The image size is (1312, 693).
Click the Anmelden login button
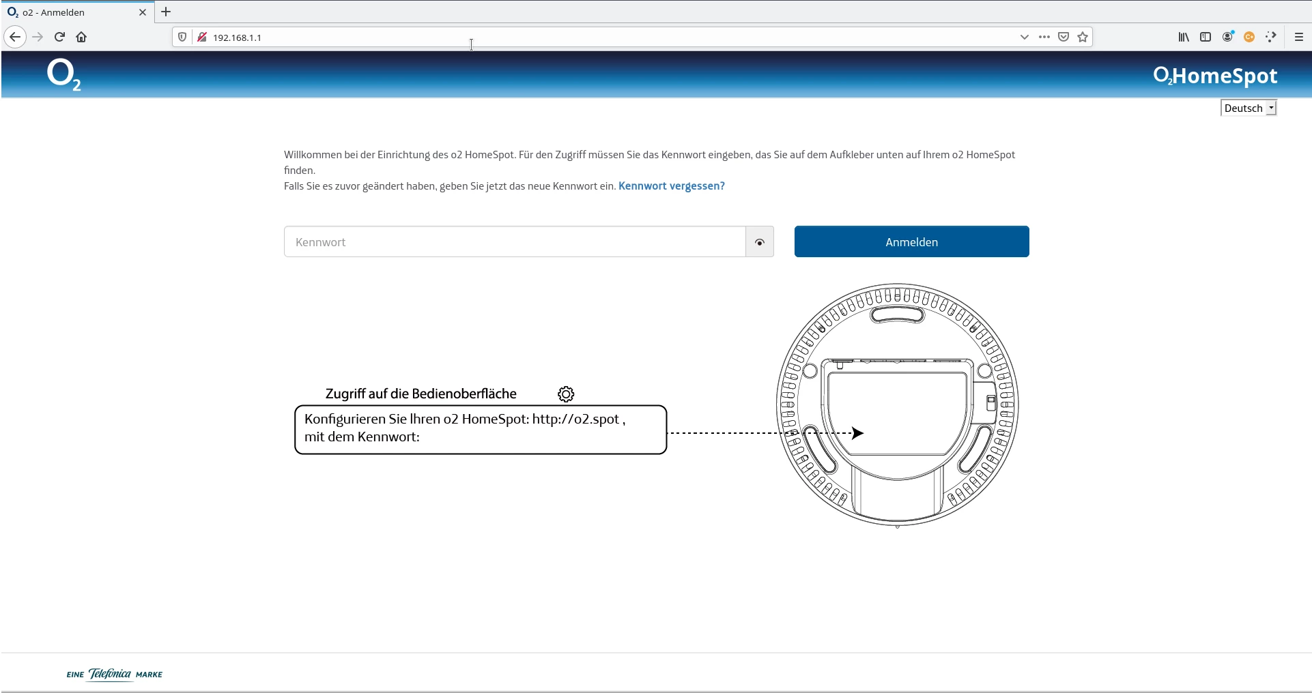click(x=912, y=241)
